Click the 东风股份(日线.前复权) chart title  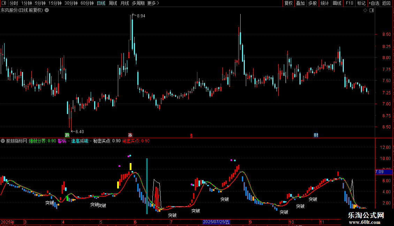[22, 10]
